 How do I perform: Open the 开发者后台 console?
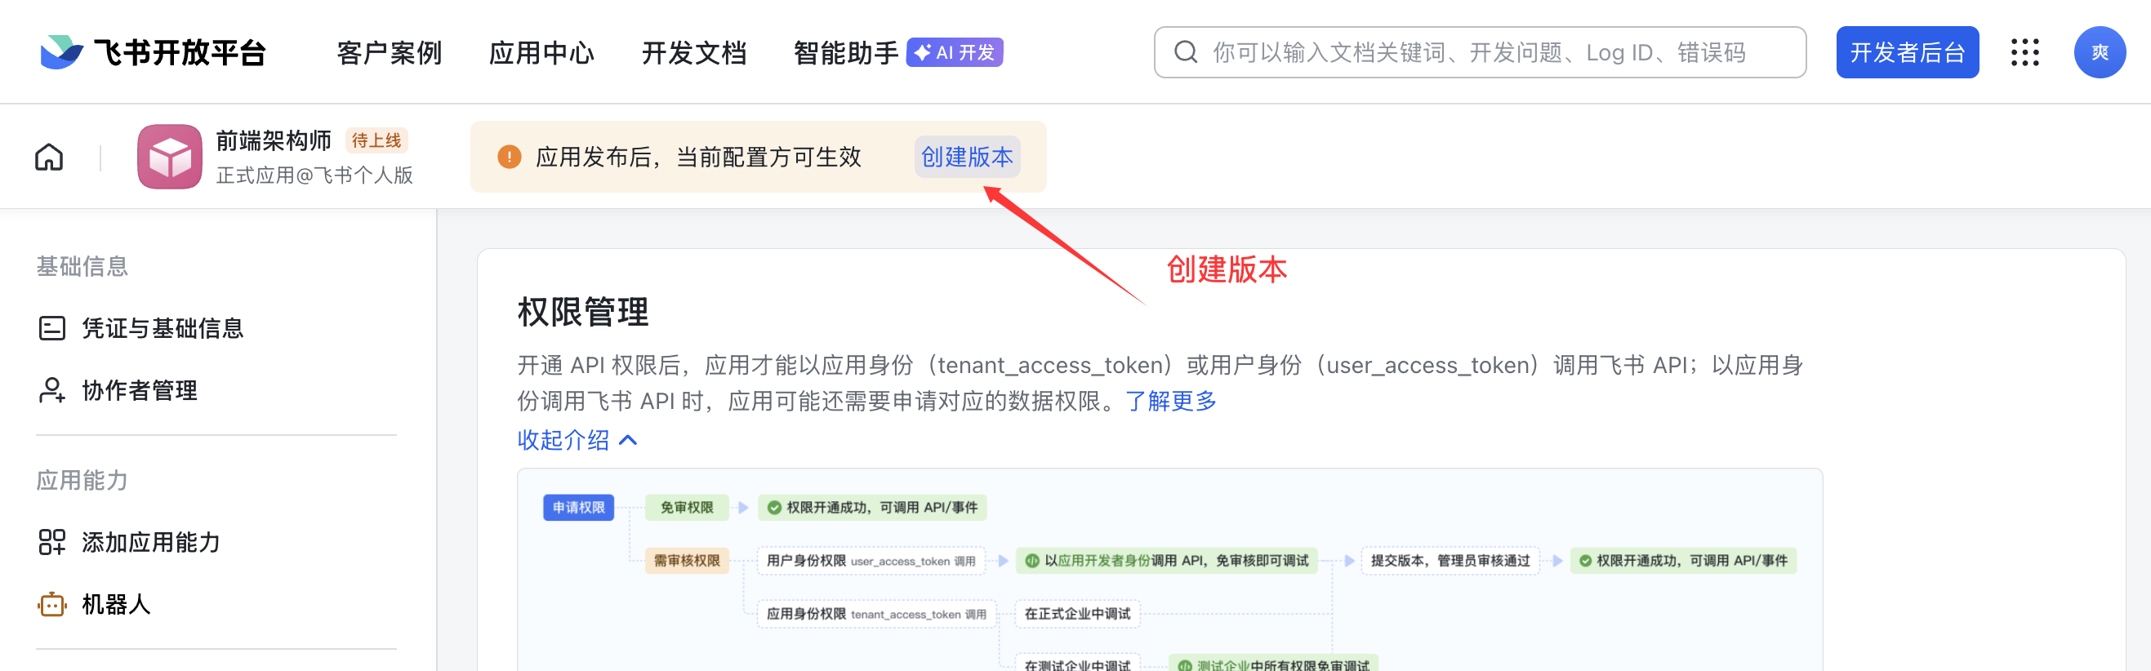(x=1907, y=52)
